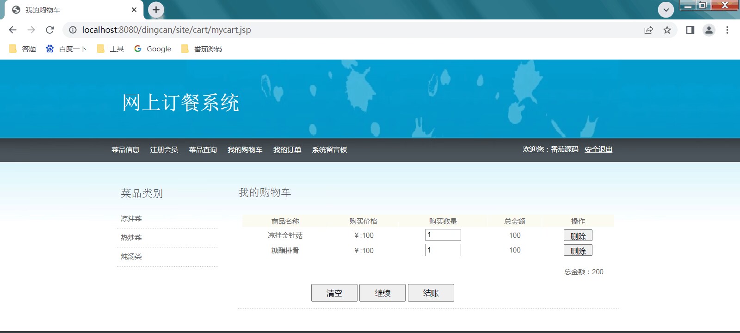This screenshot has height=333, width=740.
Task: Select 热炒菜 category
Action: coord(131,238)
